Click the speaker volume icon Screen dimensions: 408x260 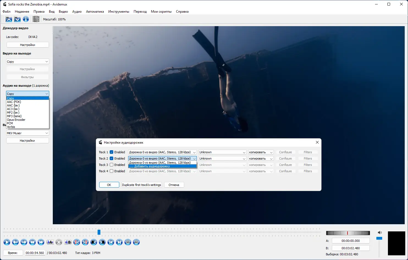pyautogui.click(x=380, y=232)
